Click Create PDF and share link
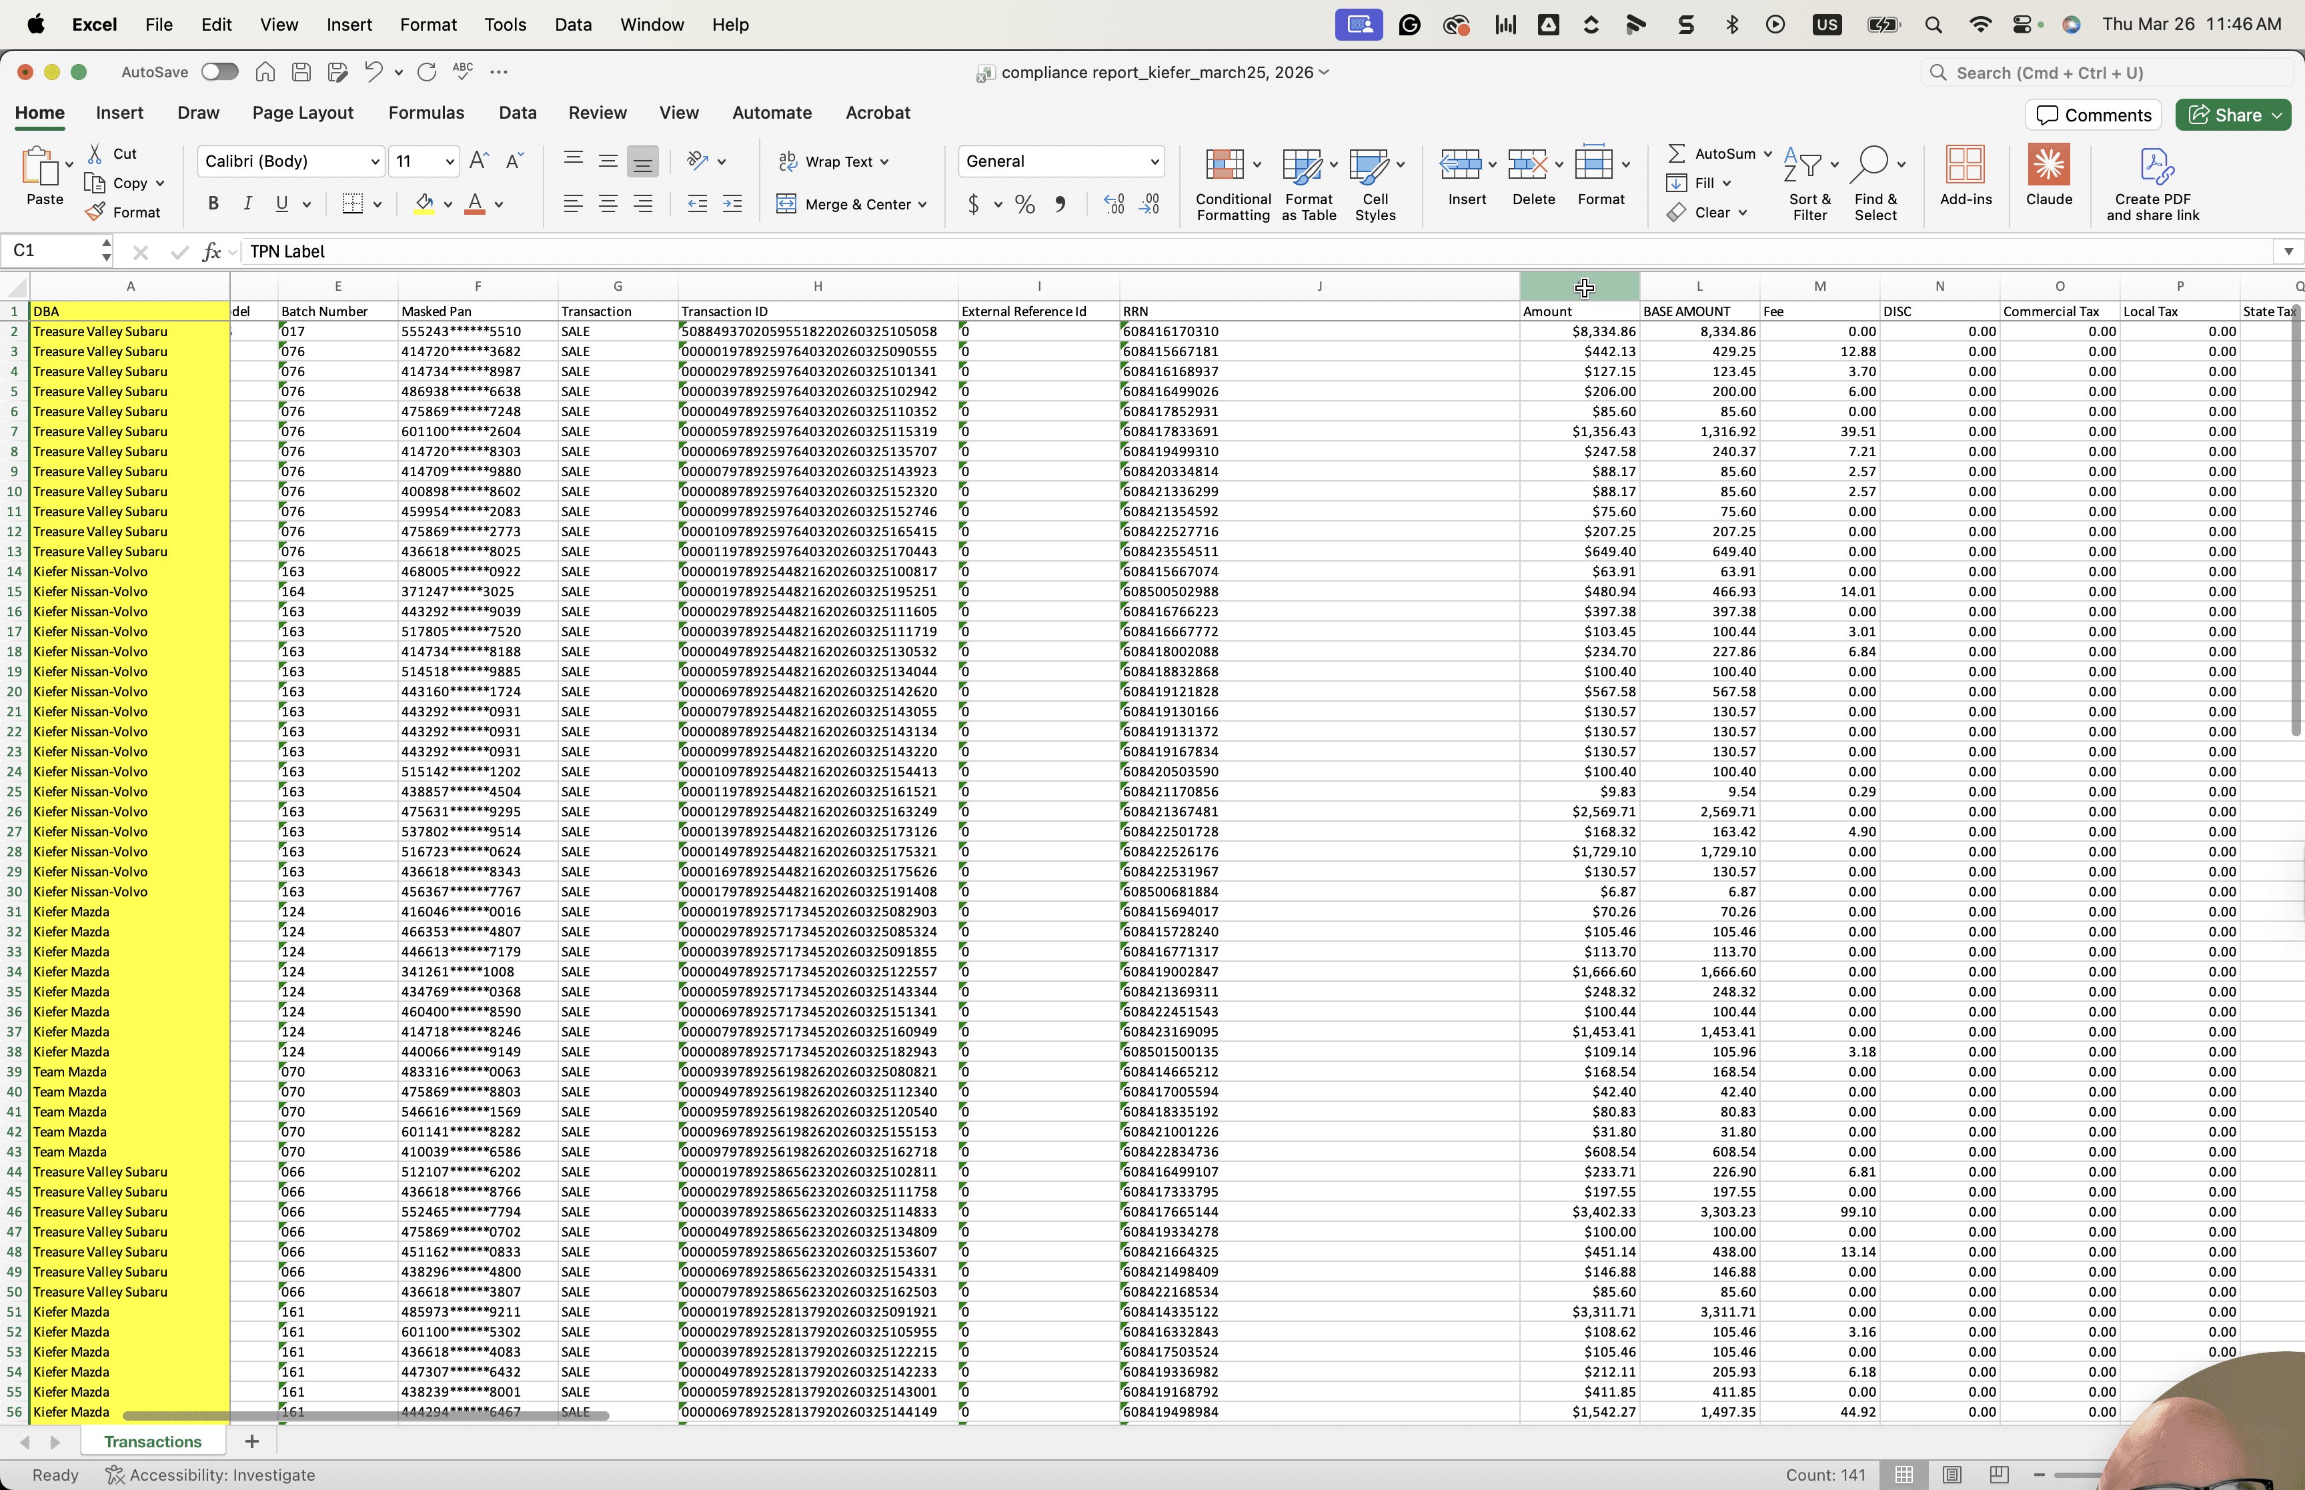This screenshot has height=1490, width=2305. (2153, 184)
